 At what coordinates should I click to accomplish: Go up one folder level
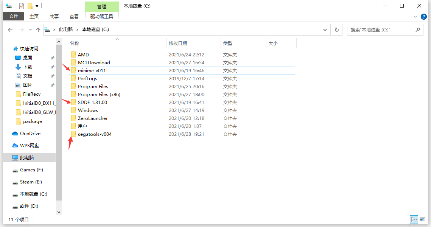[x=38, y=30]
